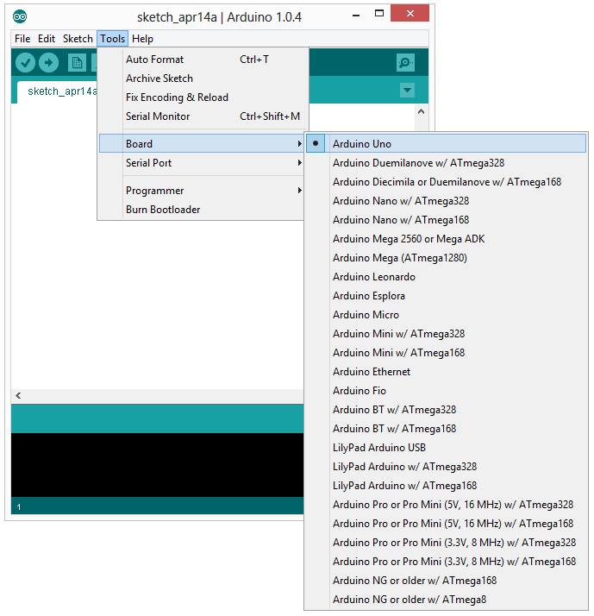Viewport: 594px width, 616px height.
Task: Choose Arduino Diecimila or Duemilanove w/ ATmega168
Action: coord(446,181)
